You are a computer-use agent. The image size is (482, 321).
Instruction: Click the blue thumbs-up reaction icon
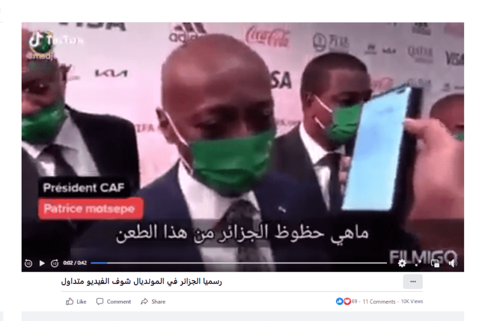(x=339, y=301)
